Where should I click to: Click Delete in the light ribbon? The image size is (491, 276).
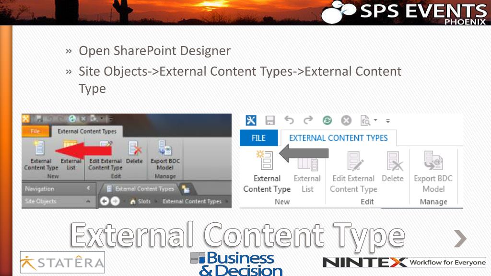(x=393, y=167)
